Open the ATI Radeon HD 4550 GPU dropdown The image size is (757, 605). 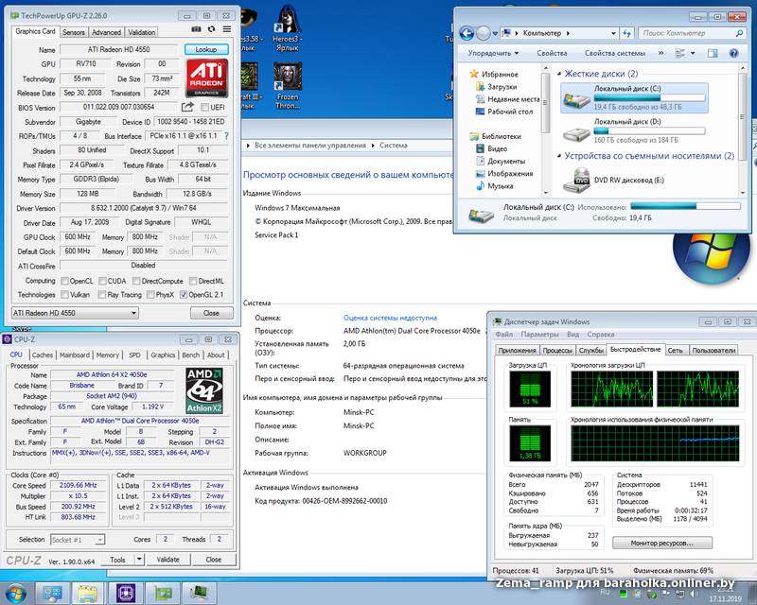(x=75, y=313)
